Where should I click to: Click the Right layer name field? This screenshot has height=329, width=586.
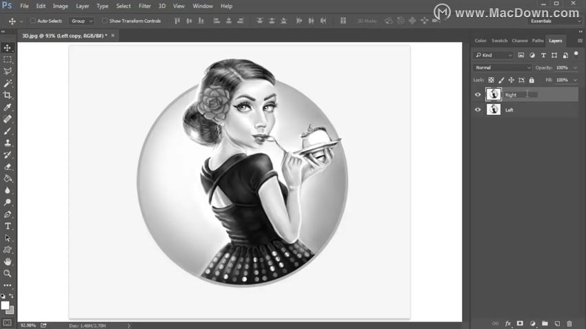click(521, 95)
